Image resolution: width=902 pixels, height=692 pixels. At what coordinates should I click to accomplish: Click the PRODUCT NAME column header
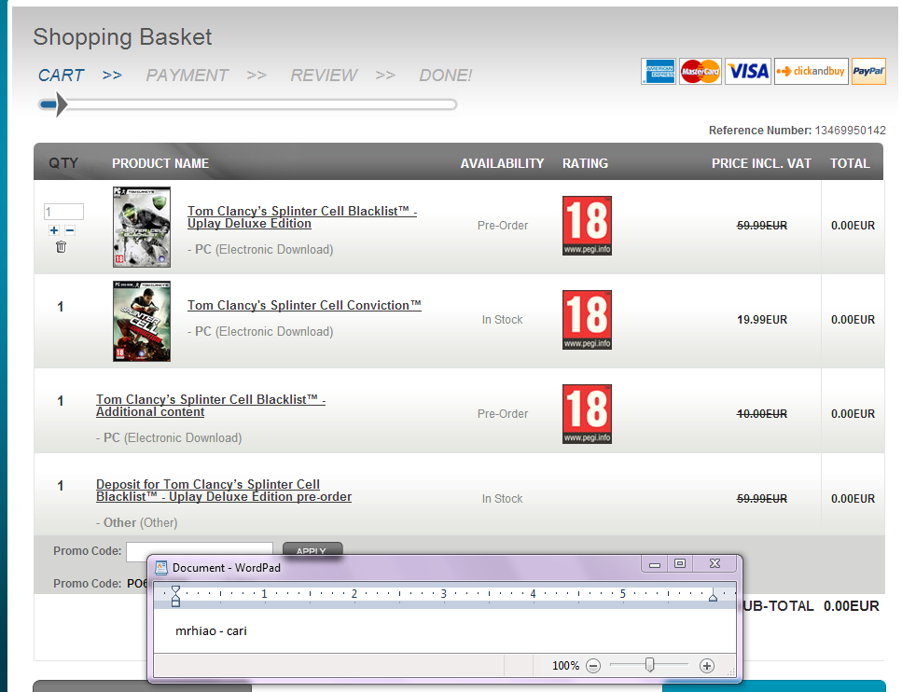(x=160, y=163)
